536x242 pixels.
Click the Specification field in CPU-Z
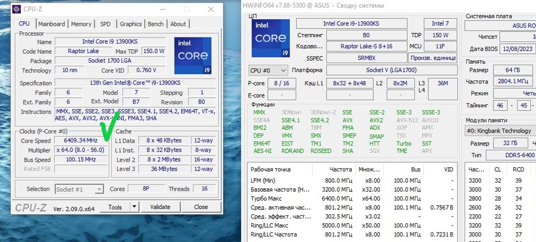[135, 83]
